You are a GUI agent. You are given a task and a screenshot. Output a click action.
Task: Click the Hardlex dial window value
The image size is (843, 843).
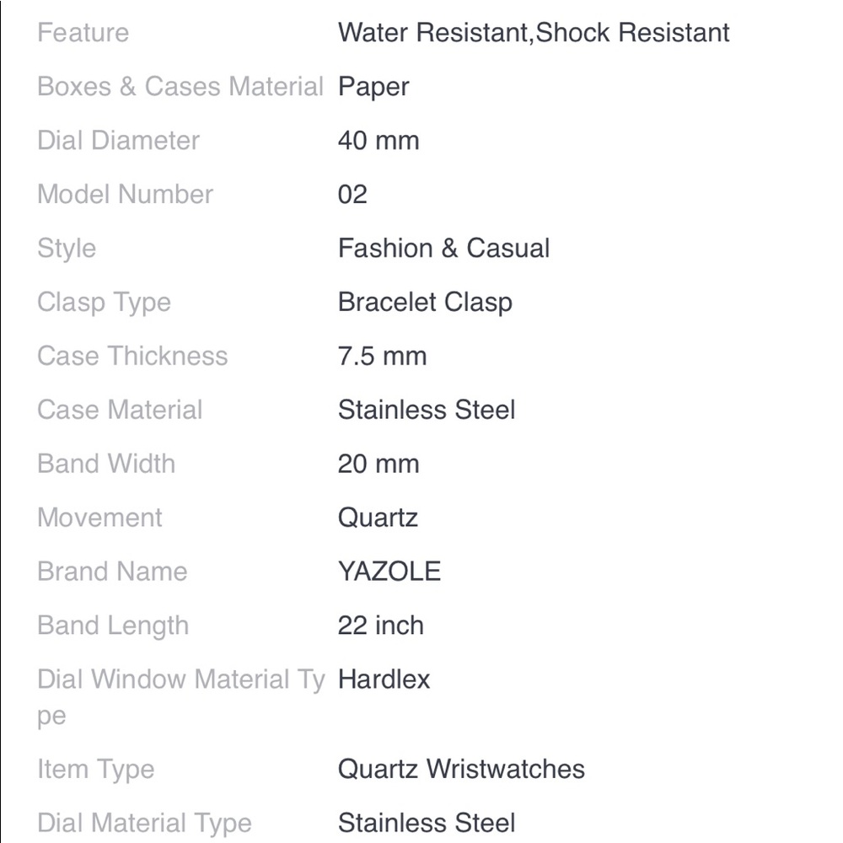pos(384,679)
